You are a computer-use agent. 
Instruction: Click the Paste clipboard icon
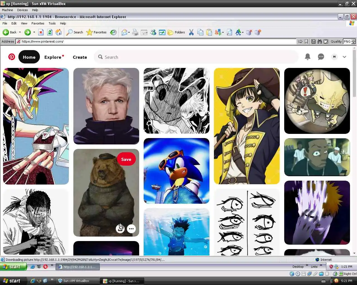209,33
